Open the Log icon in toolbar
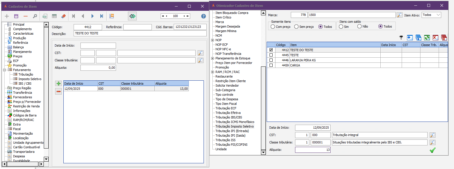The width and height of the screenshot is (454, 169). point(112,16)
